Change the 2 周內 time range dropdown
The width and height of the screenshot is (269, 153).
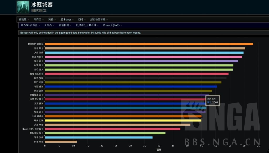tap(49, 25)
